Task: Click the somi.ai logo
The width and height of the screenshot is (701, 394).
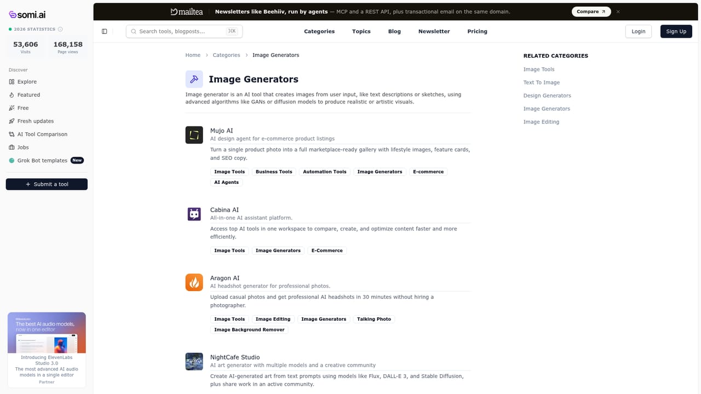Action: (27, 15)
